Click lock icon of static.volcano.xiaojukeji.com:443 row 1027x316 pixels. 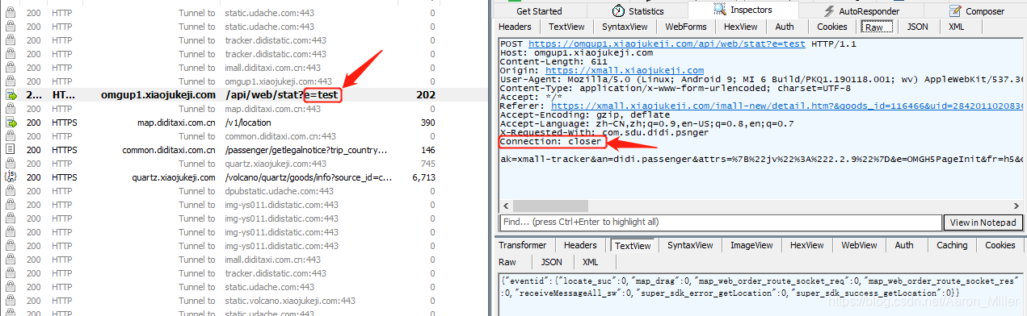coord(11,301)
